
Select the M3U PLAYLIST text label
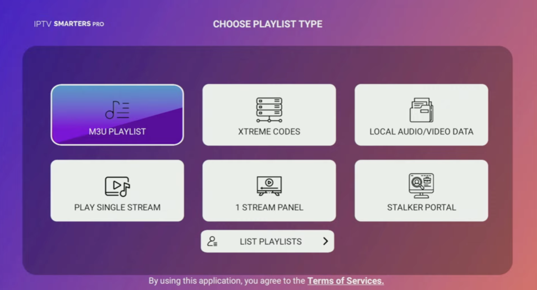(117, 132)
